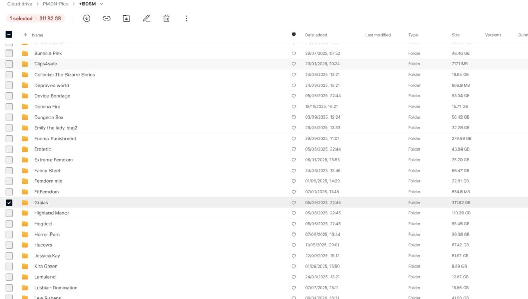Viewport: 528px width, 299px height.
Task: Expand the current folder breadcrumb dropdown chevron
Action: [x=101, y=4]
